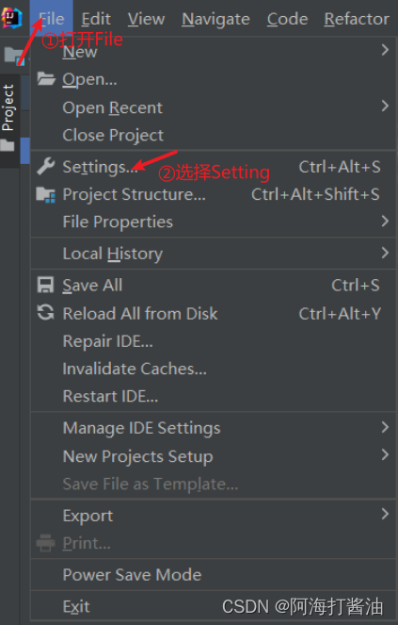Click the IntelliJ IDEA logo icon
This screenshot has height=625, width=398.
tap(11, 18)
